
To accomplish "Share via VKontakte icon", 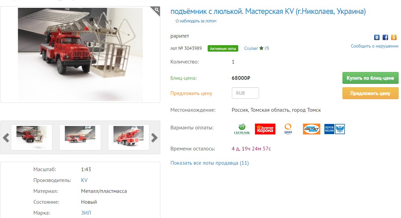I will [377, 37].
